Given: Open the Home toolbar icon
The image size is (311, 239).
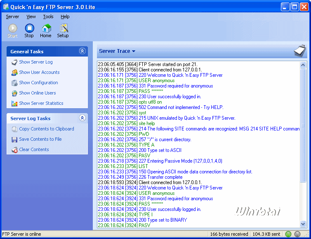Looking at the screenshot, I should [46, 28].
